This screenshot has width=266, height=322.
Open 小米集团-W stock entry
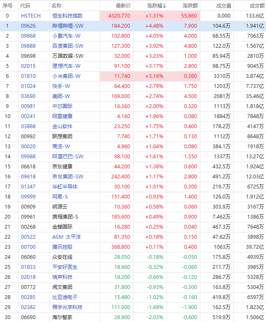click(66, 76)
